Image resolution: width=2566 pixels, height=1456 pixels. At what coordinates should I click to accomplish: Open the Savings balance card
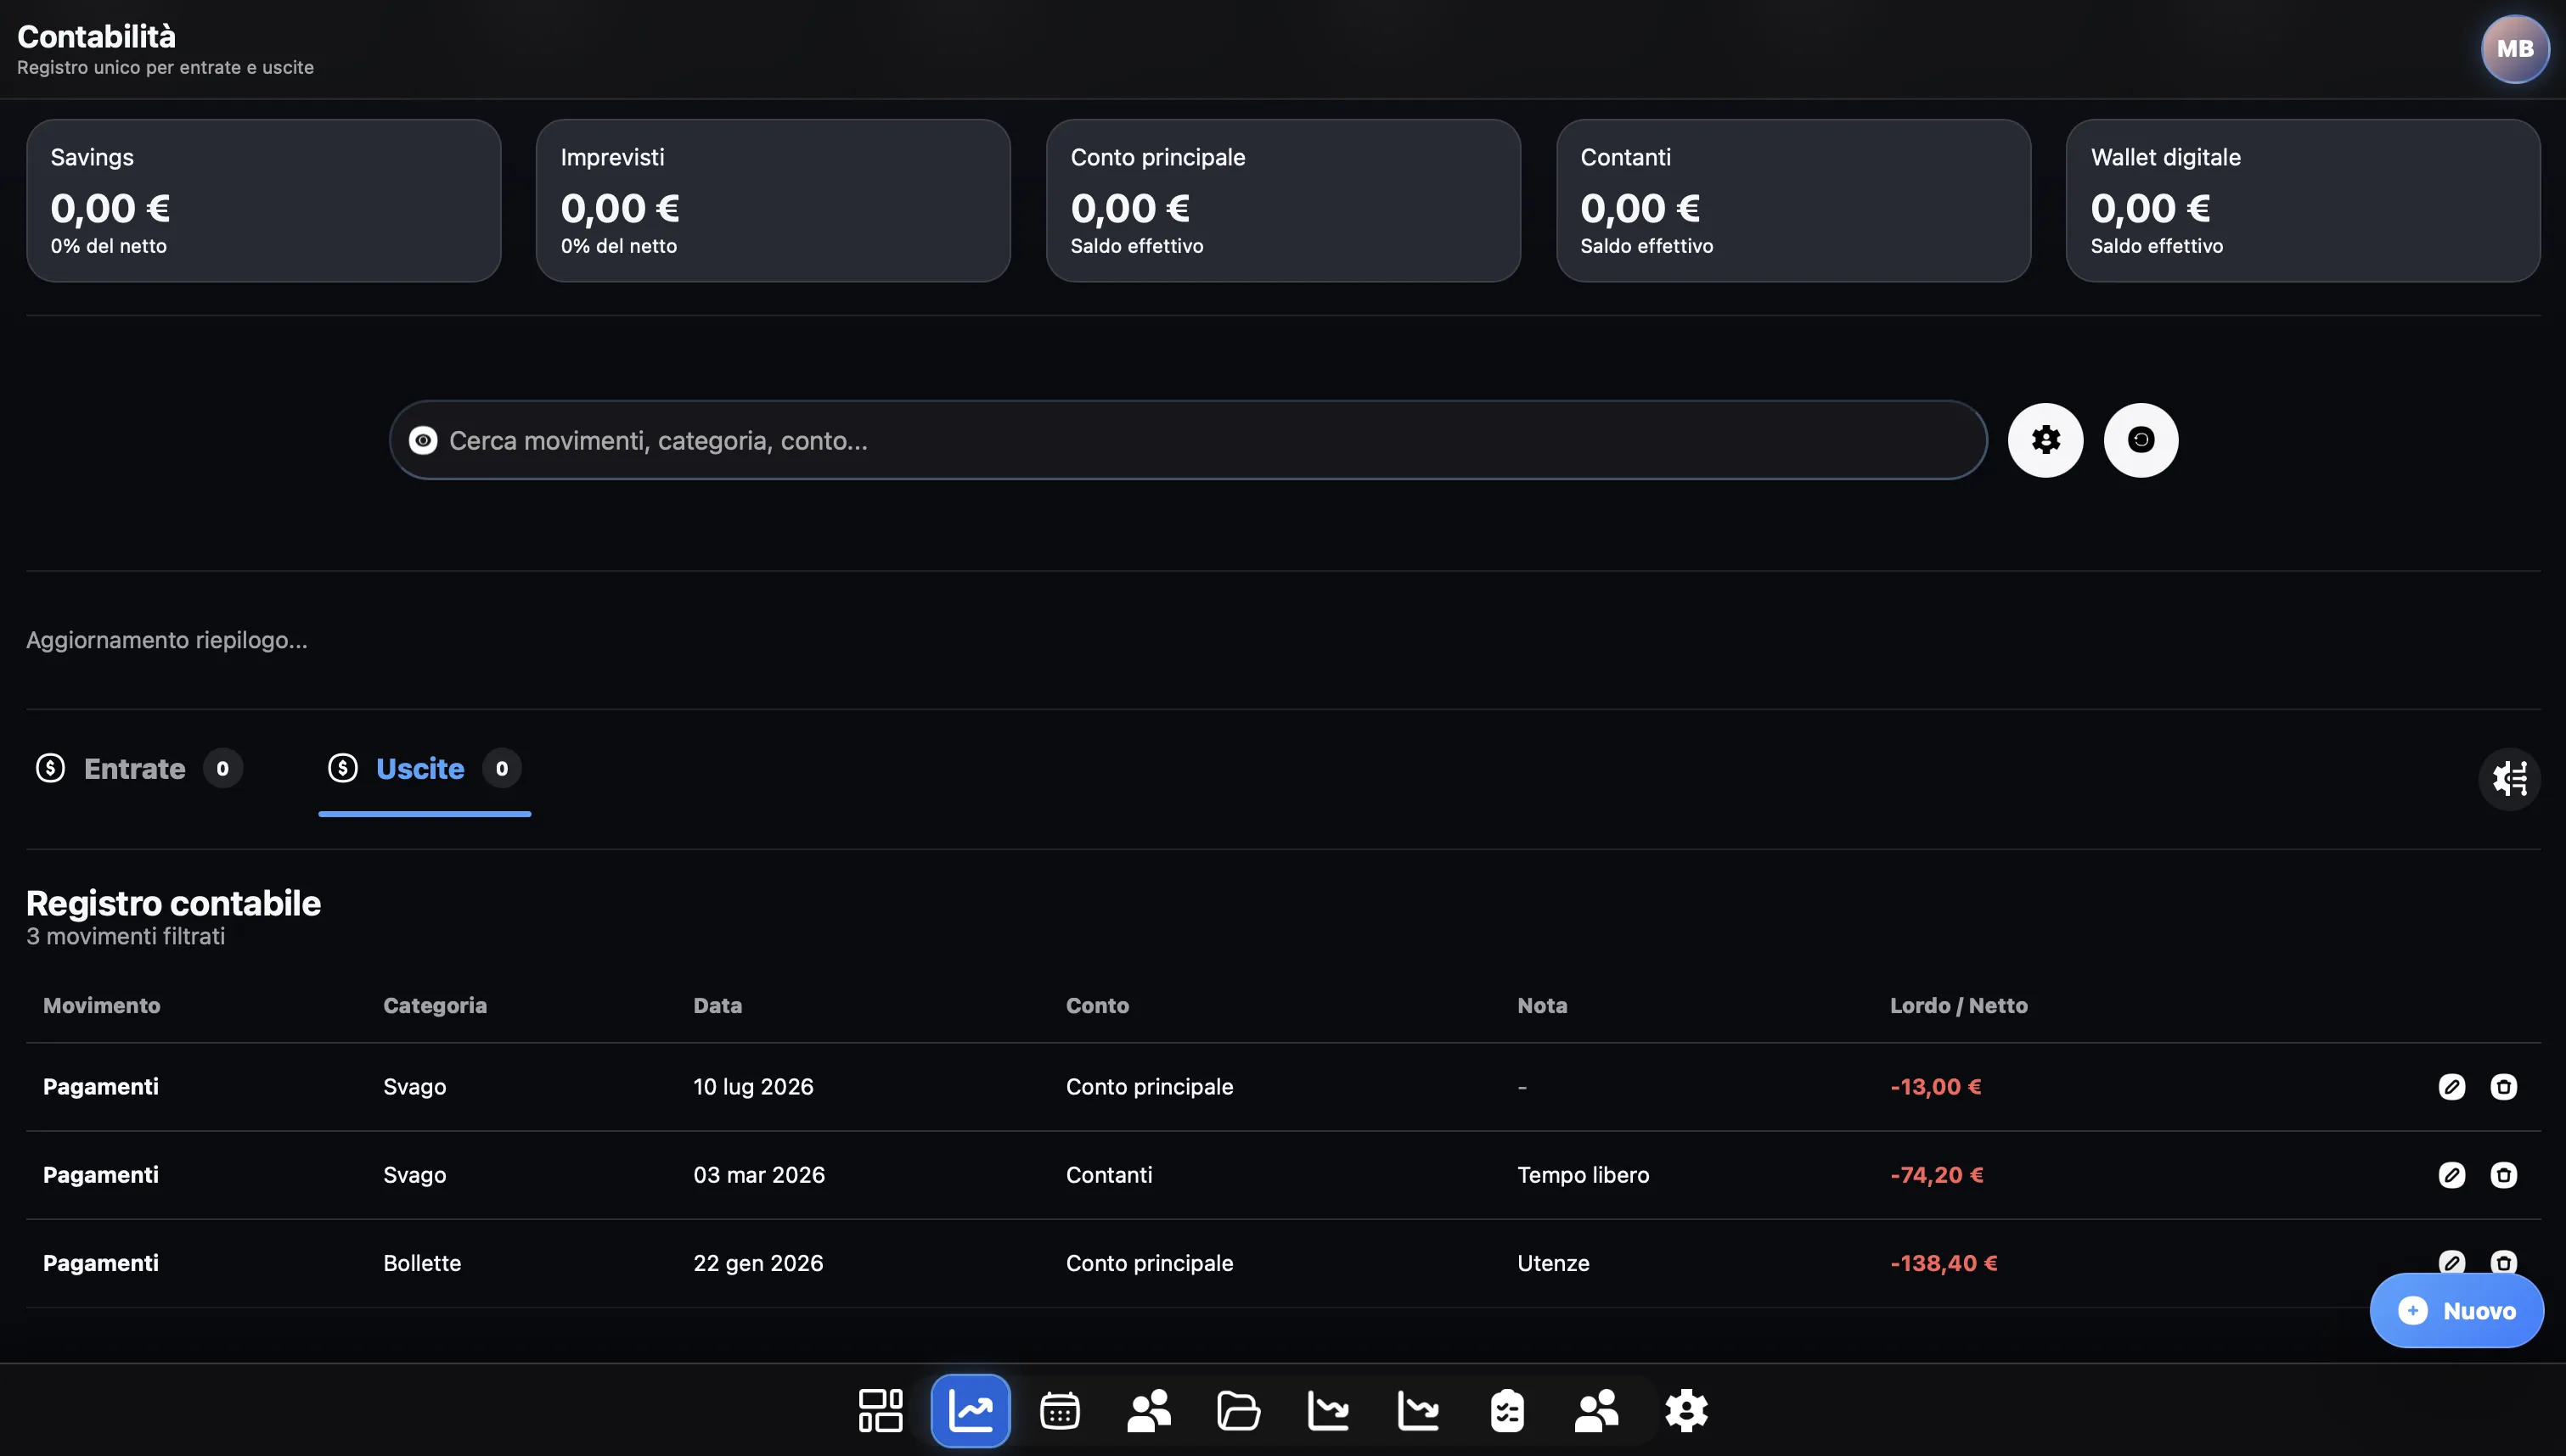pos(263,200)
